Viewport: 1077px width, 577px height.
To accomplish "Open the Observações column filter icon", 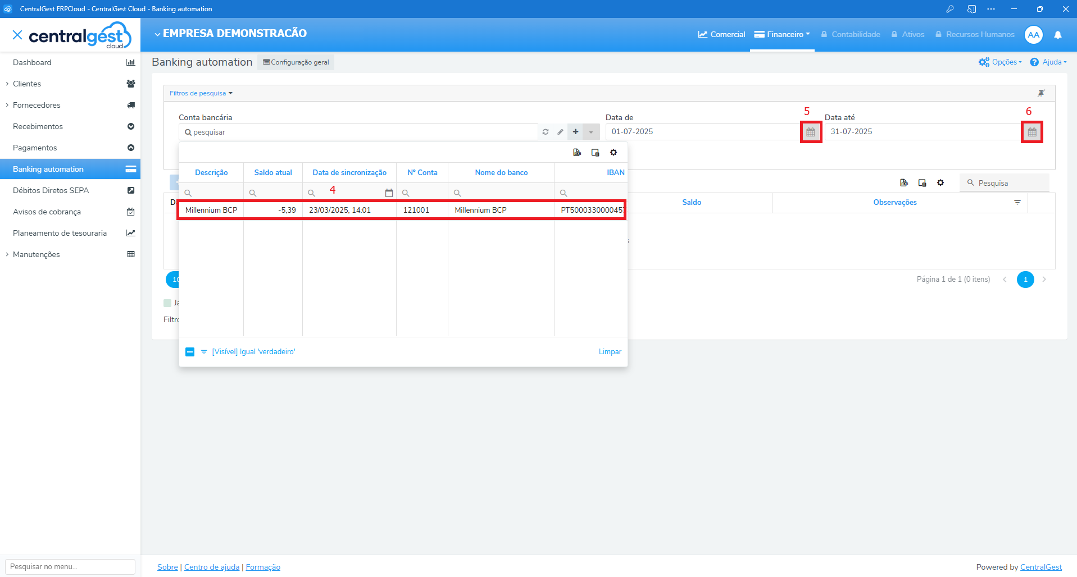I will coord(1017,202).
